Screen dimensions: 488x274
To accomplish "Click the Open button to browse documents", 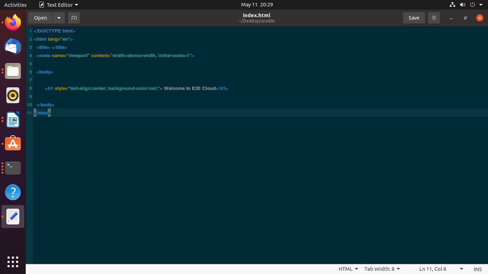I will [x=40, y=18].
